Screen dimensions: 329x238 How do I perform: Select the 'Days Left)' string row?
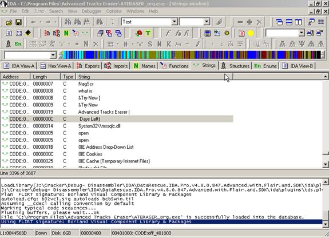click(117, 119)
